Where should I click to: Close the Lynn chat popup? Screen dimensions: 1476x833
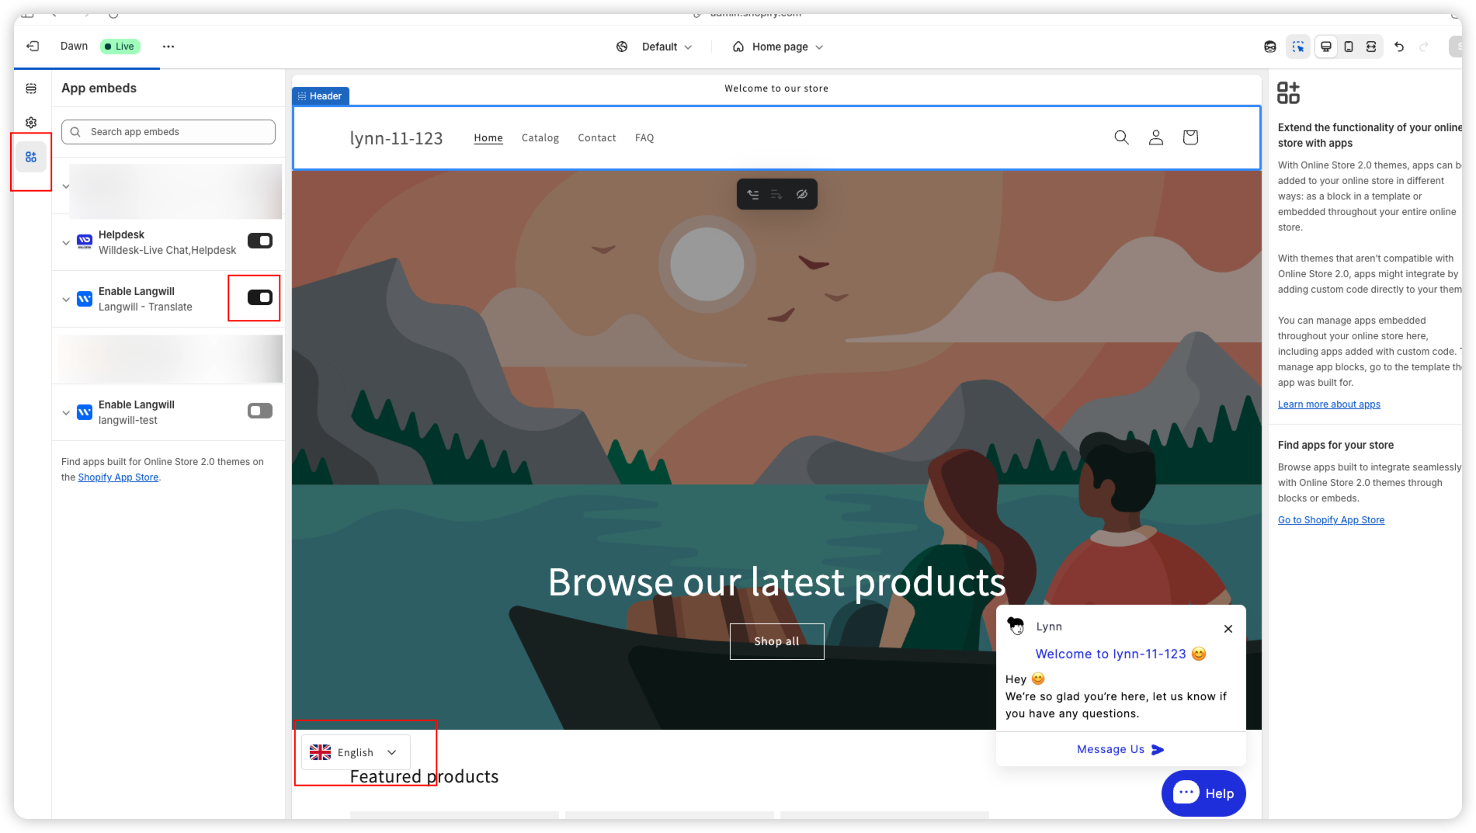(x=1228, y=629)
